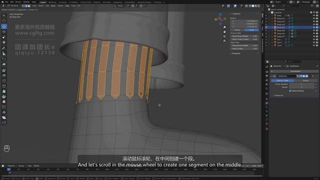The height and width of the screenshot is (180, 320).
Task: Select the Loop Cut tool
Action: tap(4, 81)
